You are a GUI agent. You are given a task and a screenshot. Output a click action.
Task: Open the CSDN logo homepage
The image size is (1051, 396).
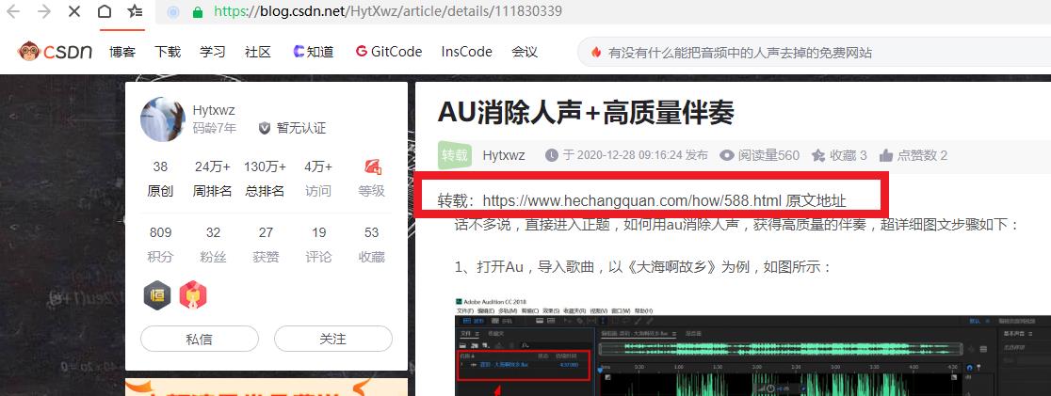click(56, 52)
